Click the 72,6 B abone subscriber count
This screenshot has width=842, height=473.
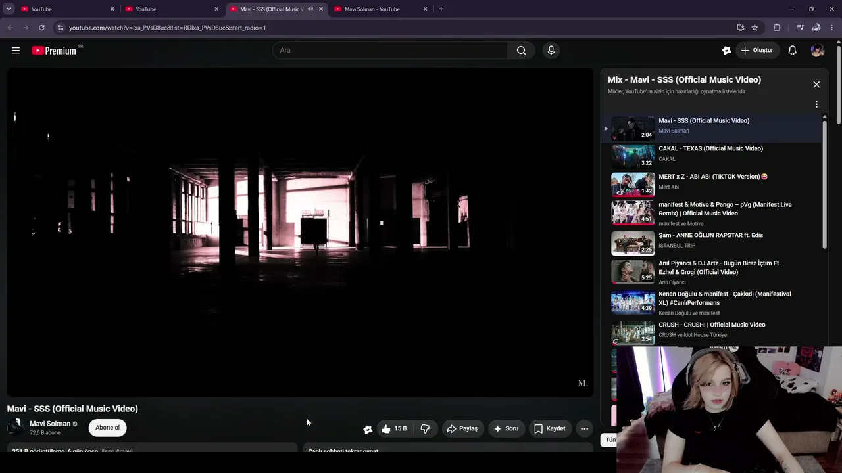[45, 433]
